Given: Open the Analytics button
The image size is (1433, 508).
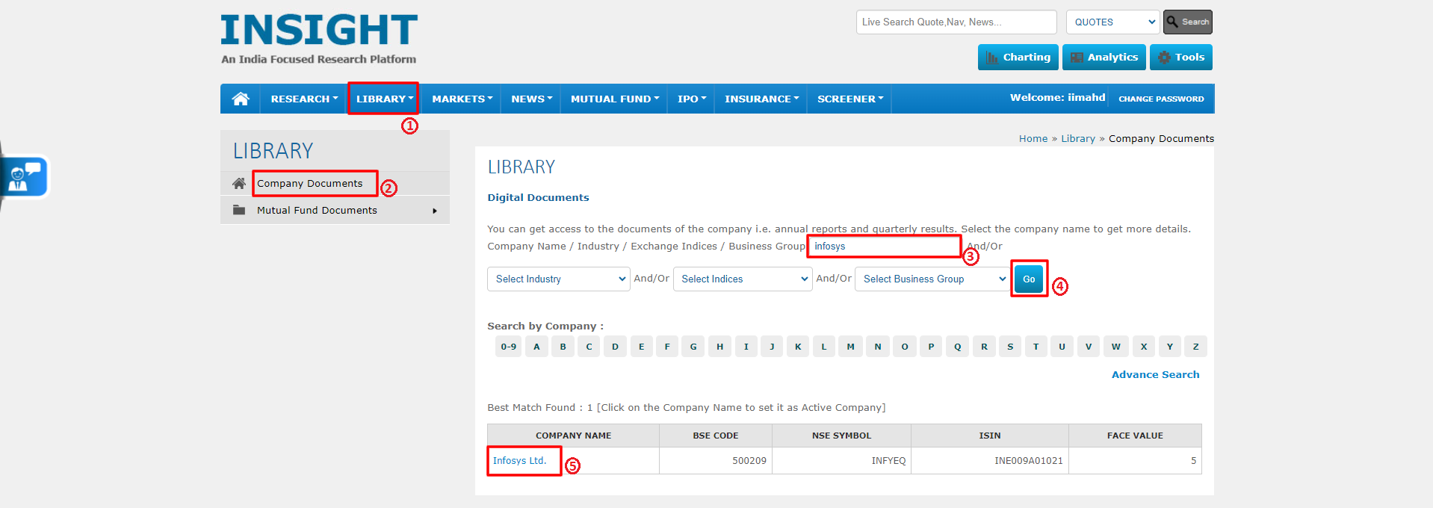Looking at the screenshot, I should point(1104,58).
